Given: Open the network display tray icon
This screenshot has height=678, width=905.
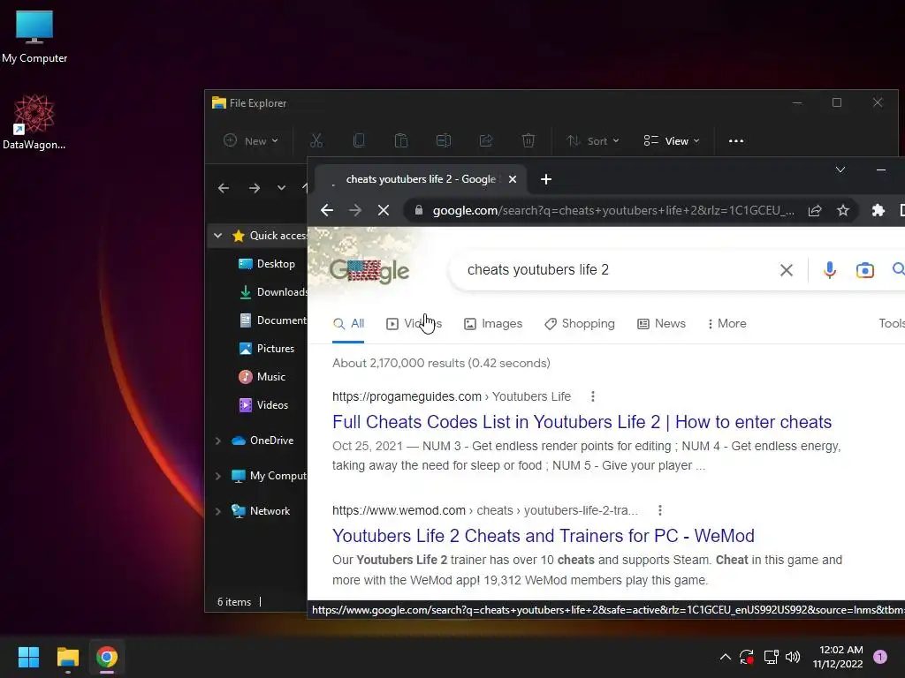Looking at the screenshot, I should tap(771, 657).
